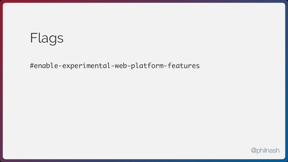The image size is (288, 162).
Task: Select the word "experimental" in the flag
Action: [86, 66]
